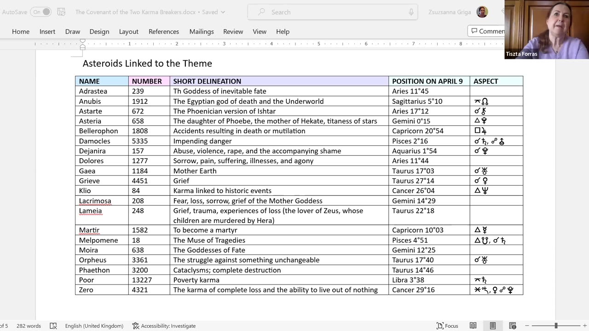Click the proofing spell check icon
Screen dimensions: 589x331
click(53, 326)
